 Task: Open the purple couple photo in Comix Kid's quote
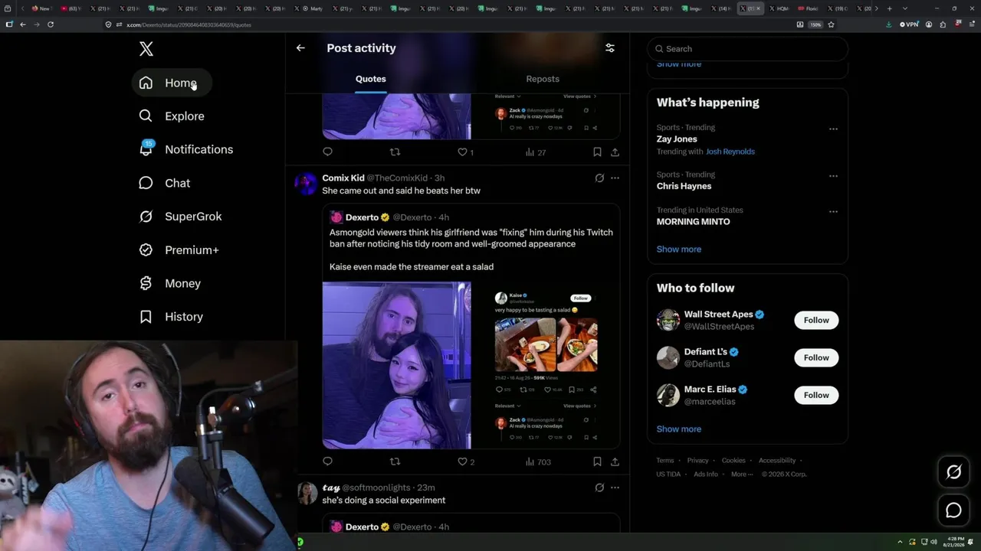coord(397,365)
